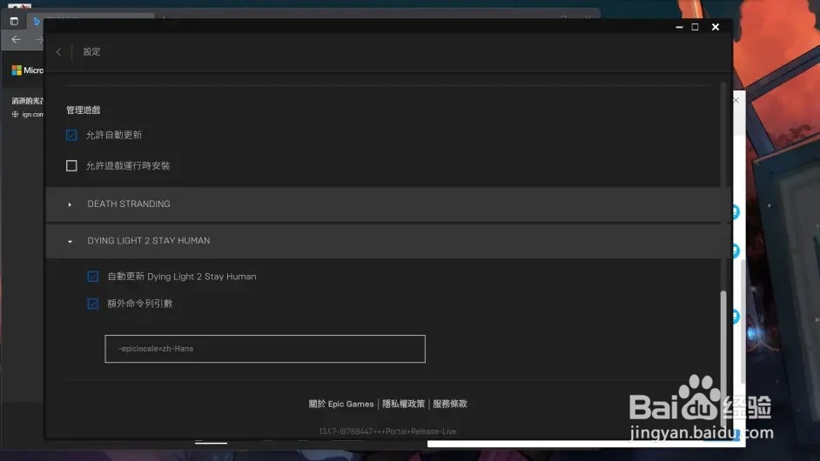Open 關於 Epic Games link

click(341, 404)
